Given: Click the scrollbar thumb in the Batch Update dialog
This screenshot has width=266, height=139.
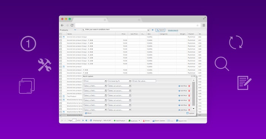Looking at the screenshot, I should [193, 94].
